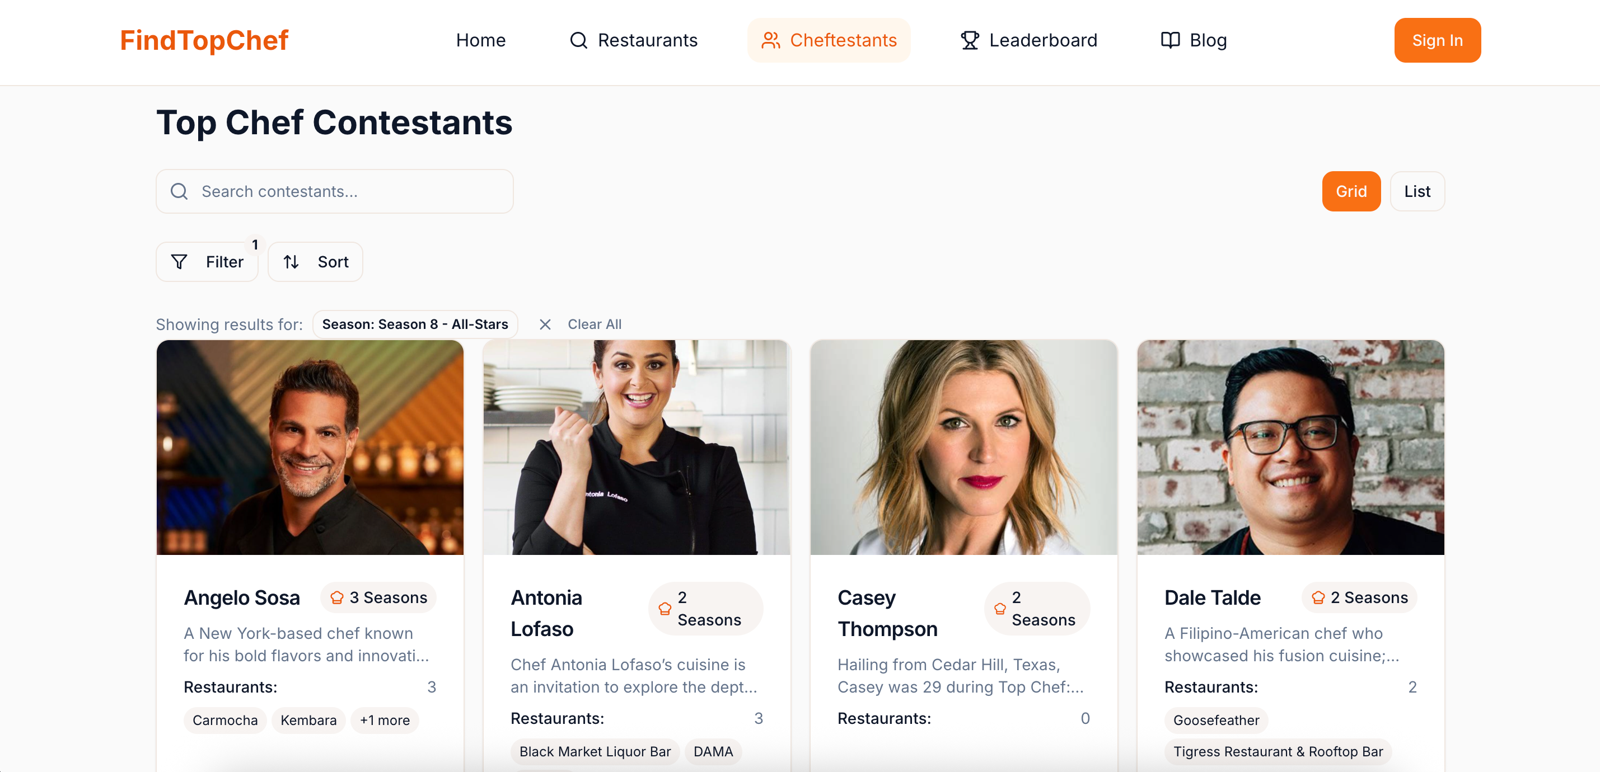Open the Sort options
Screen dimensions: 1600x772
point(316,262)
